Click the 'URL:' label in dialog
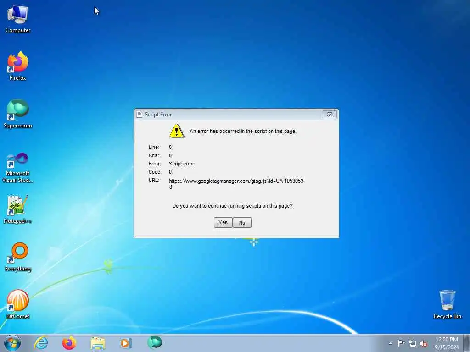This screenshot has height=352, width=470. click(x=154, y=180)
